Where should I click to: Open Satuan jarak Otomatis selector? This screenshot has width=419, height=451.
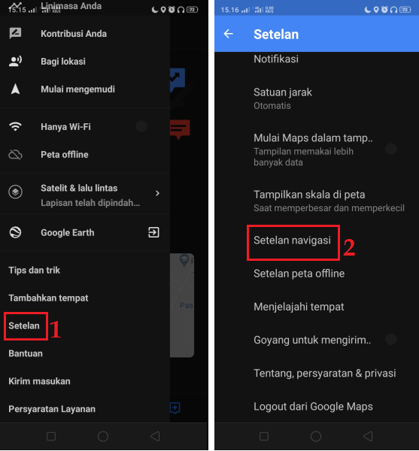tap(317, 98)
